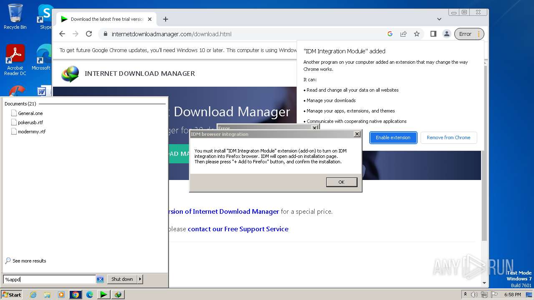Click the Start menu search box
Screen dimensions: 534x300
pos(50,279)
